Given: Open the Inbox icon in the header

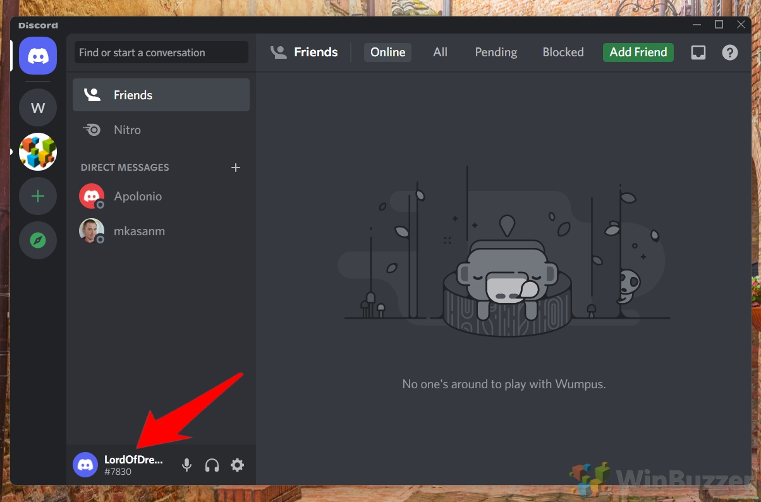Looking at the screenshot, I should (698, 52).
